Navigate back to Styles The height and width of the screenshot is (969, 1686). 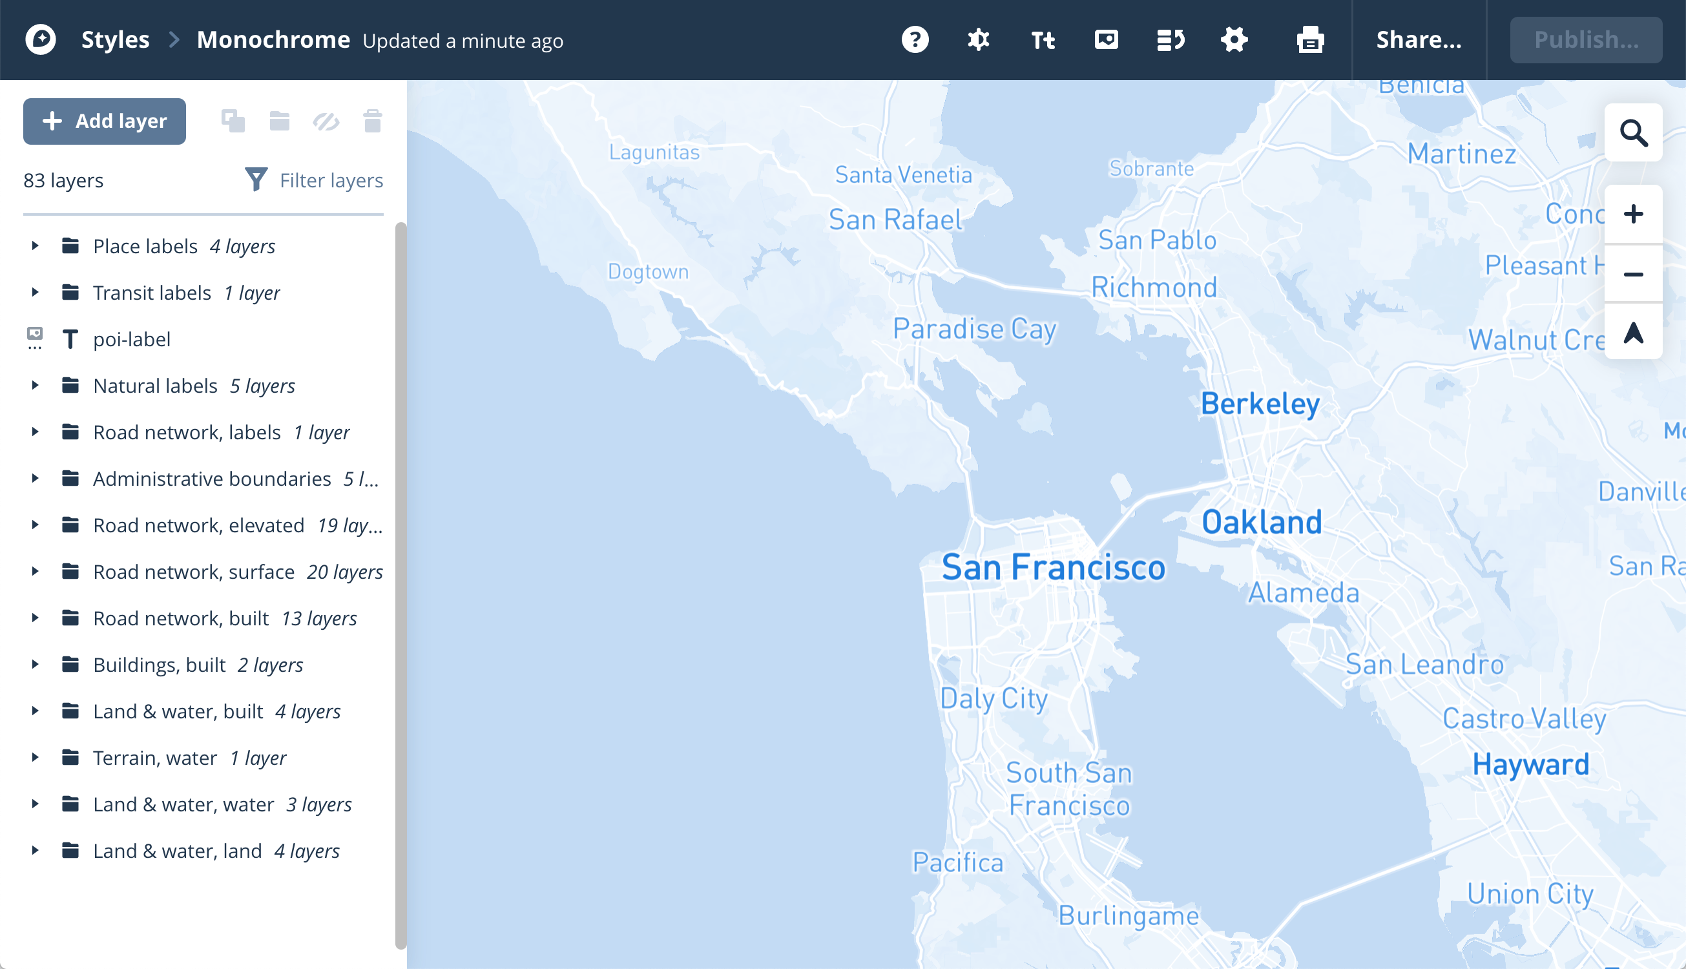click(x=114, y=39)
